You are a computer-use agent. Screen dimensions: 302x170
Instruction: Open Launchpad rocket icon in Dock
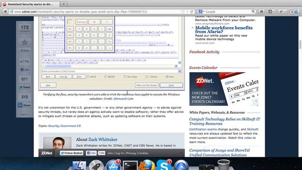pyautogui.click(x=96, y=165)
